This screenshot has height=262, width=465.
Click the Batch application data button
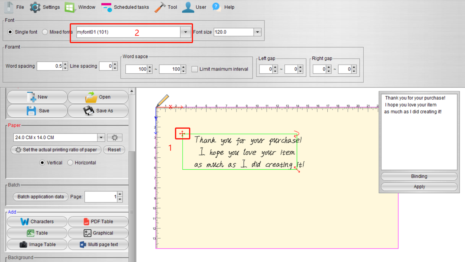pos(41,197)
